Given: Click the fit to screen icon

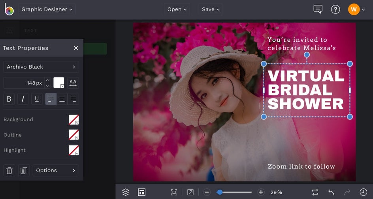Looking at the screenshot, I should pos(174,192).
